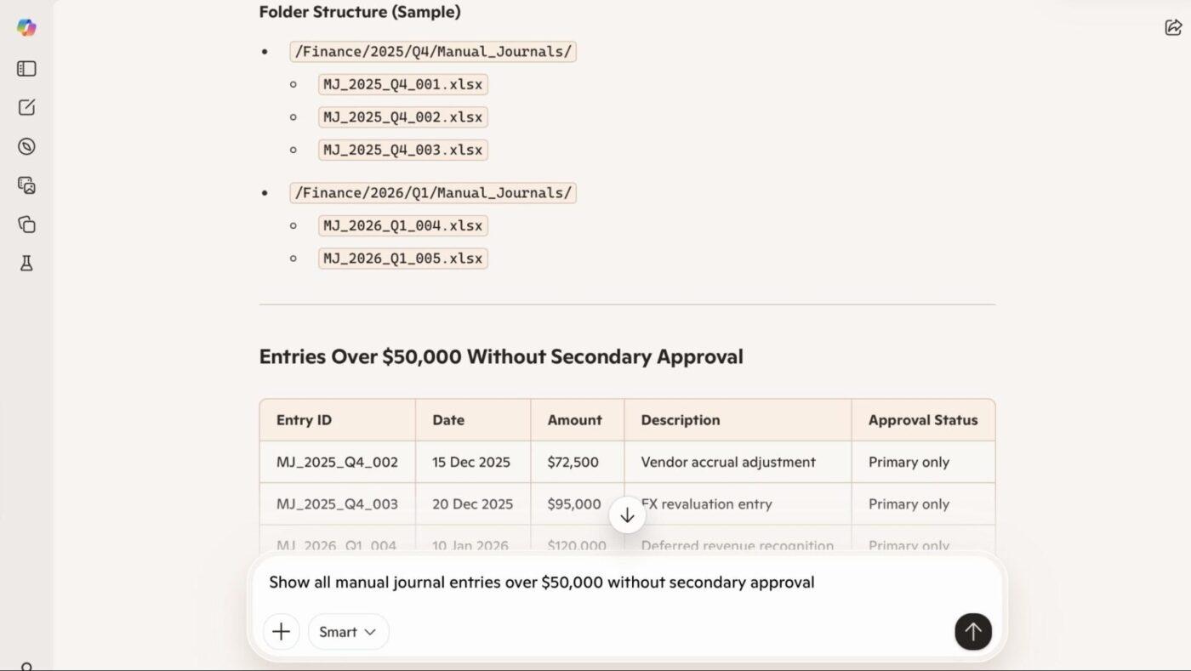The image size is (1191, 671).
Task: Click the /Finance/2026/Q1/Manual_Journals/ folder path
Action: 433,193
